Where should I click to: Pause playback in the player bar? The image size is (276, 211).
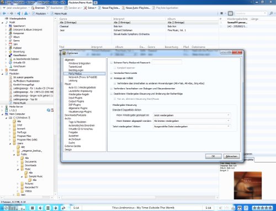48,208
